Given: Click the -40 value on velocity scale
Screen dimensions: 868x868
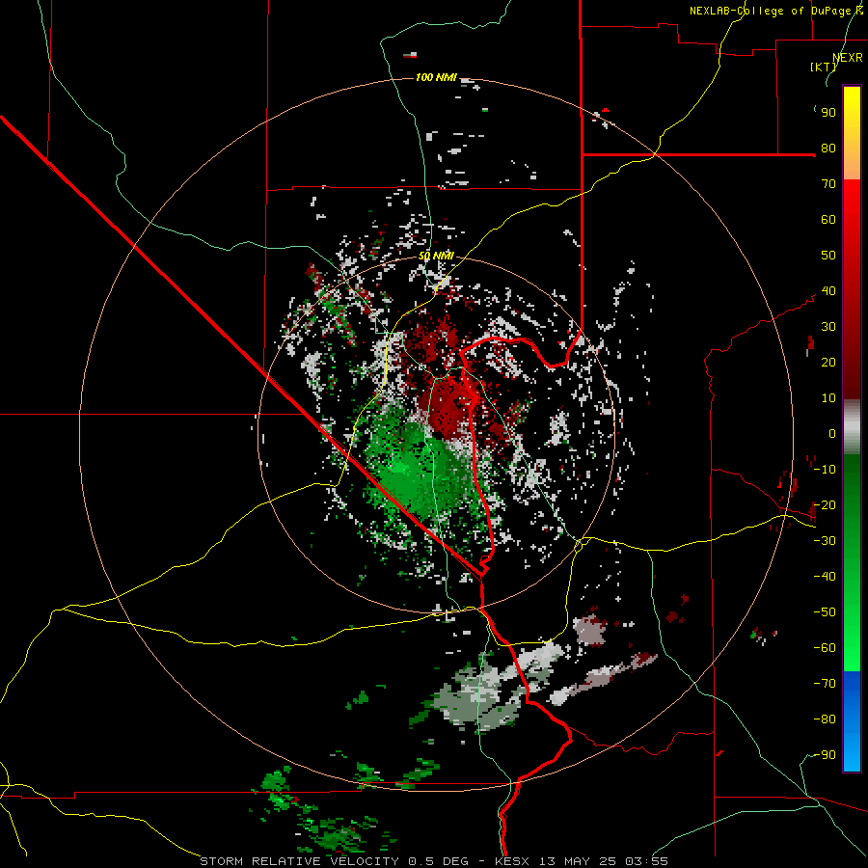Looking at the screenshot, I should click(825, 577).
